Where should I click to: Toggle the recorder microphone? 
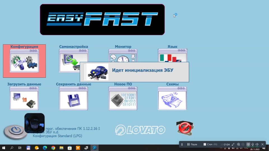coord(252,144)
